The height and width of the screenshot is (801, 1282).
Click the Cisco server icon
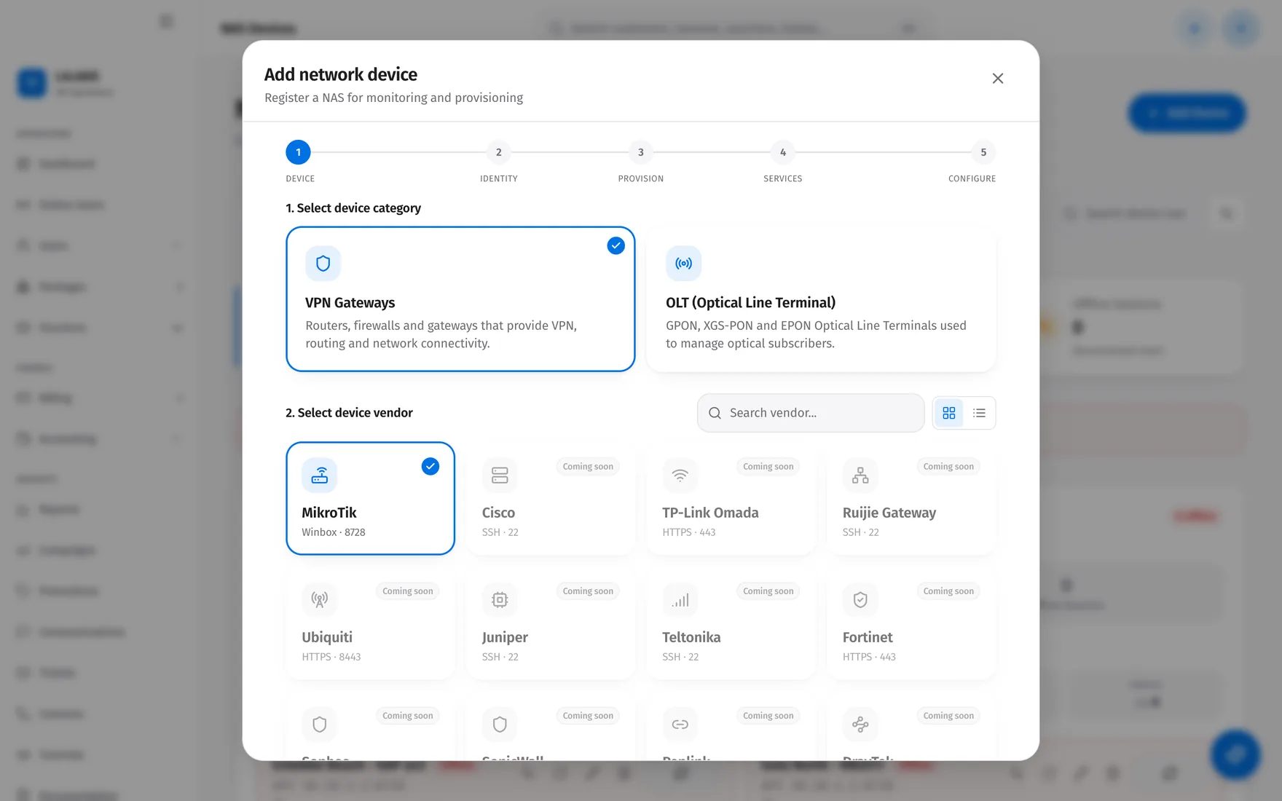[500, 476]
